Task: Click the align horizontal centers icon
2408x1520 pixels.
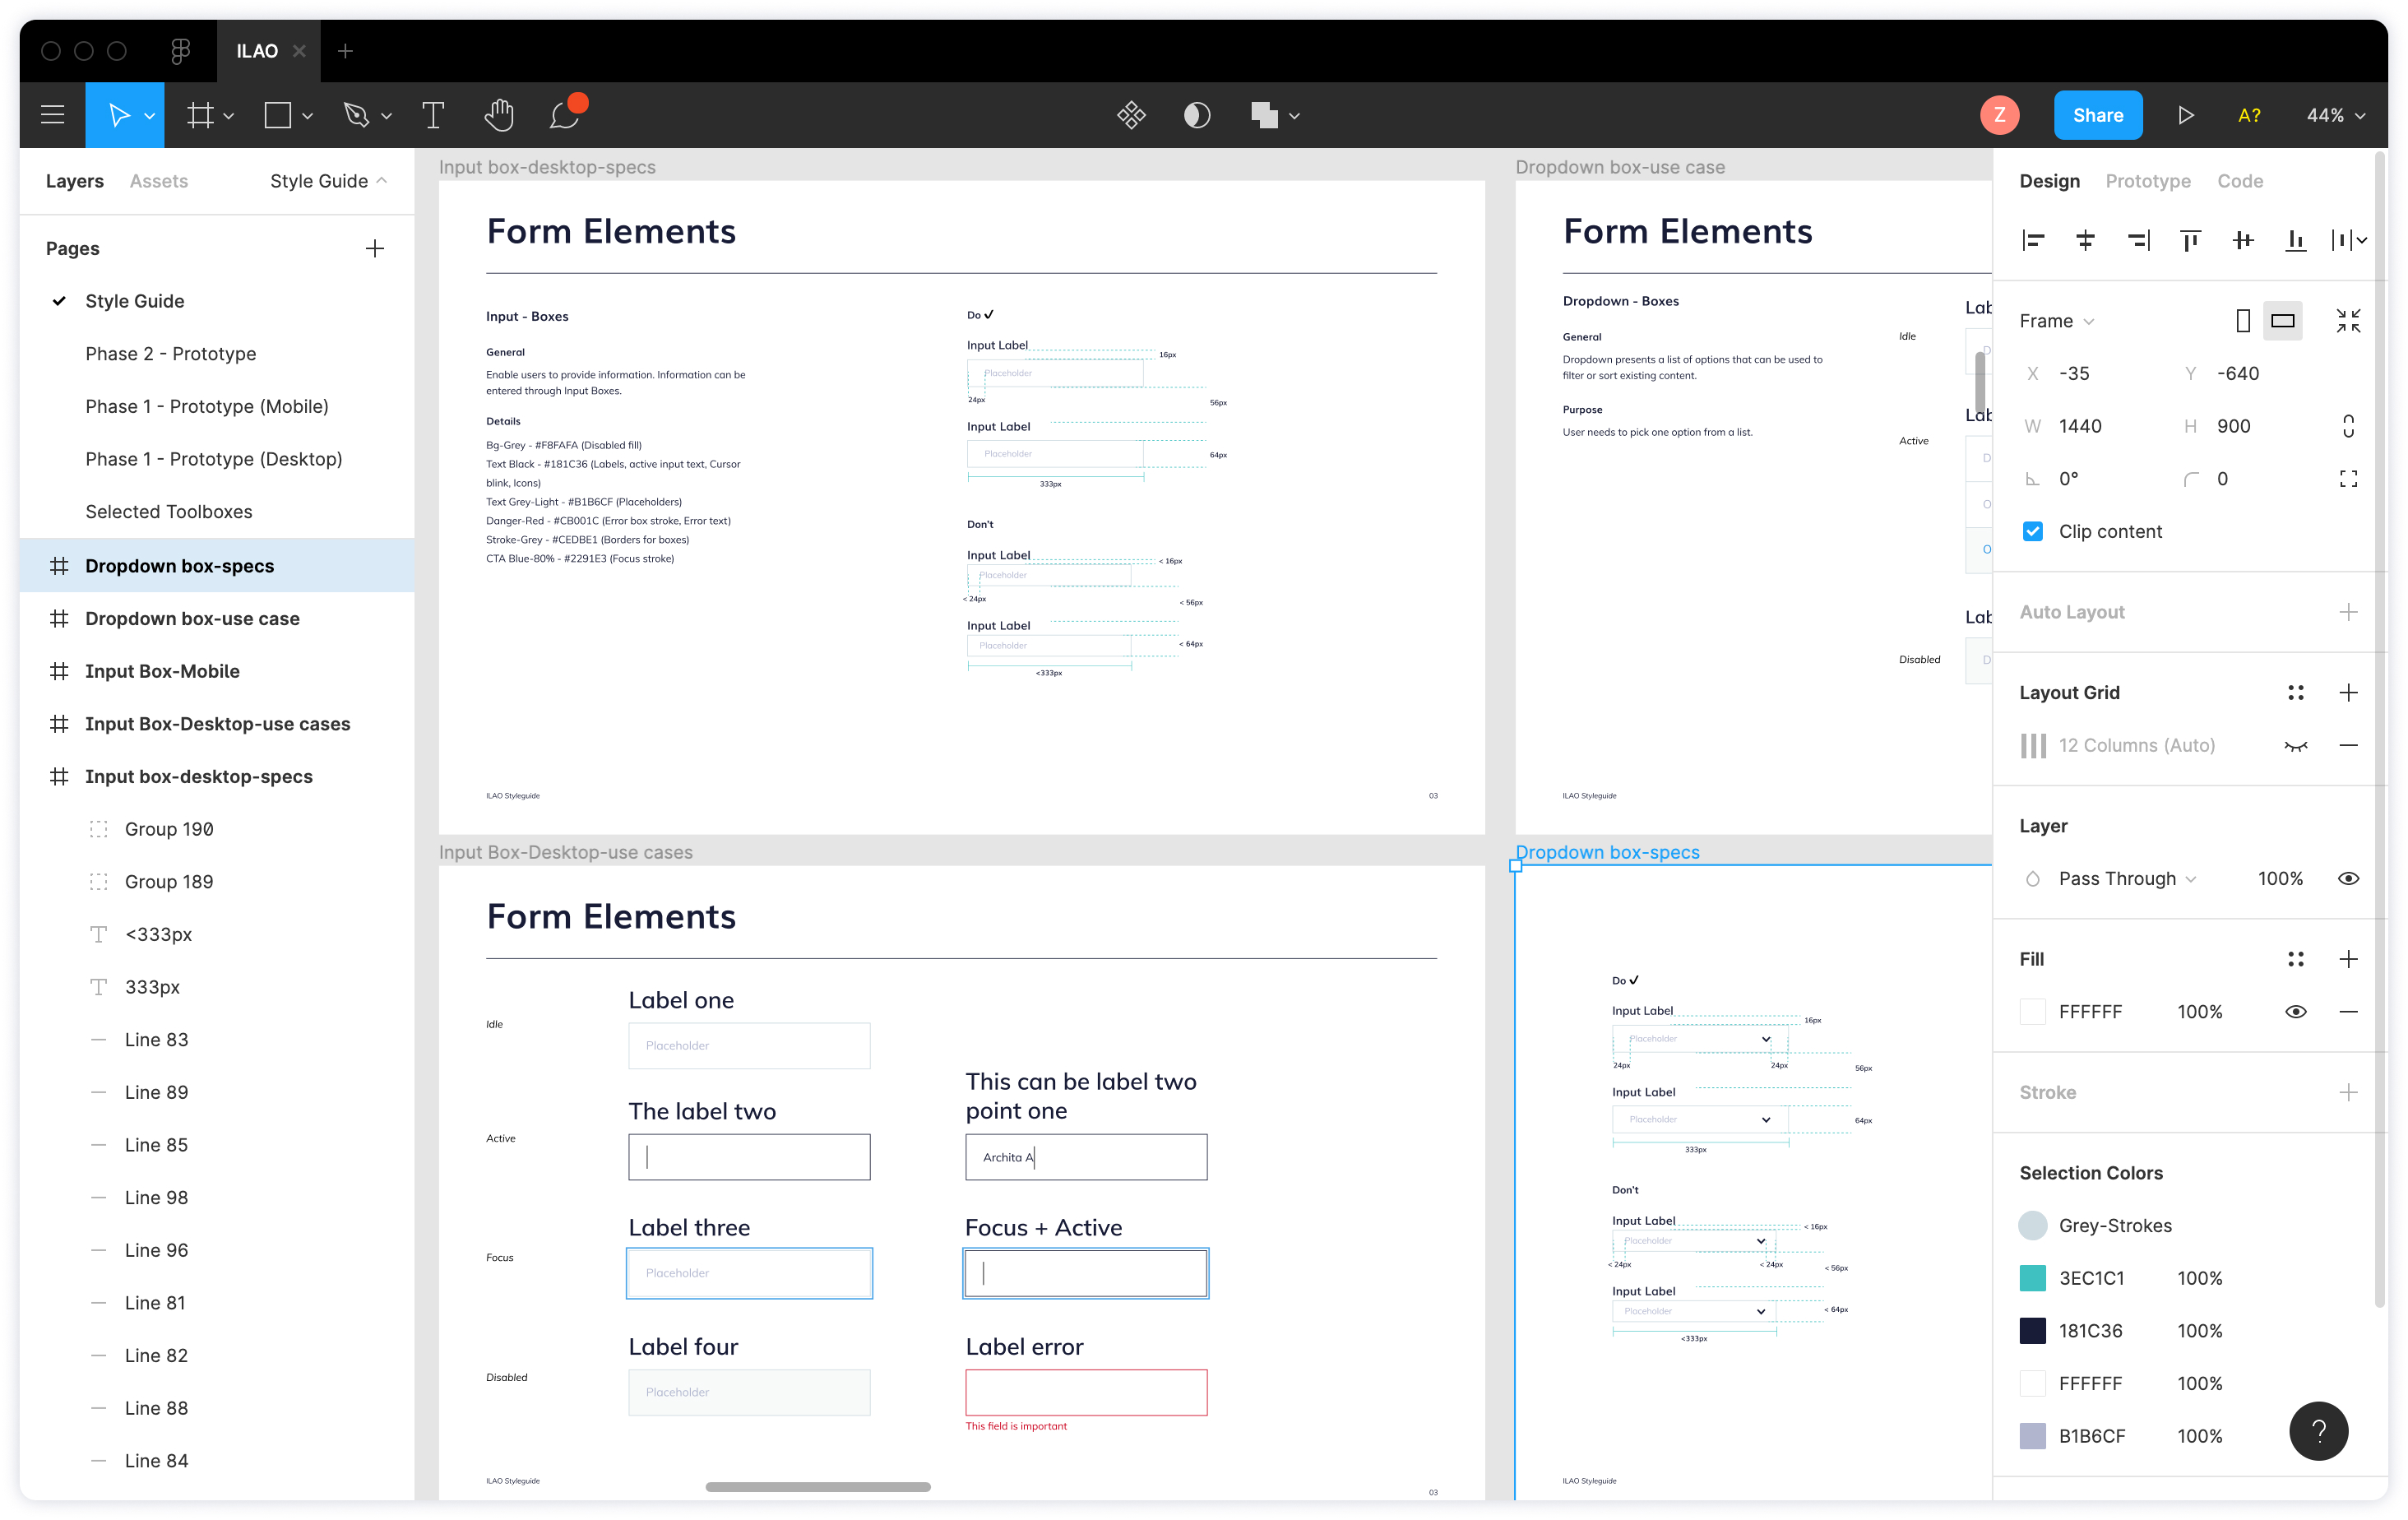Action: point(2085,240)
